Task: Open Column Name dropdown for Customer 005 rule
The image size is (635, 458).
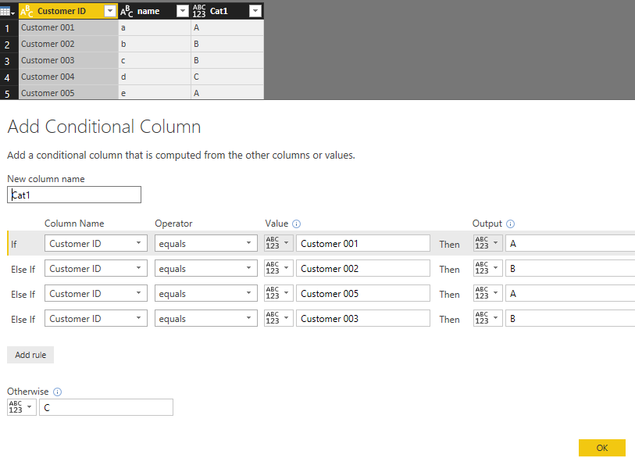Action: coord(96,293)
